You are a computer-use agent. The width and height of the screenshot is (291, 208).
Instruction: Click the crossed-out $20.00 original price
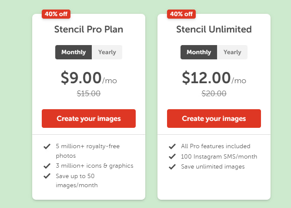click(214, 93)
